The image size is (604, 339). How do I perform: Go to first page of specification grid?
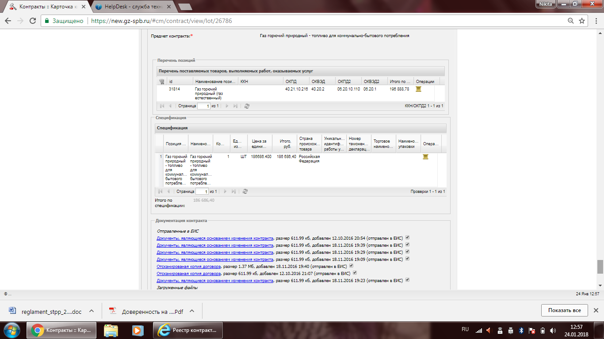(160, 192)
